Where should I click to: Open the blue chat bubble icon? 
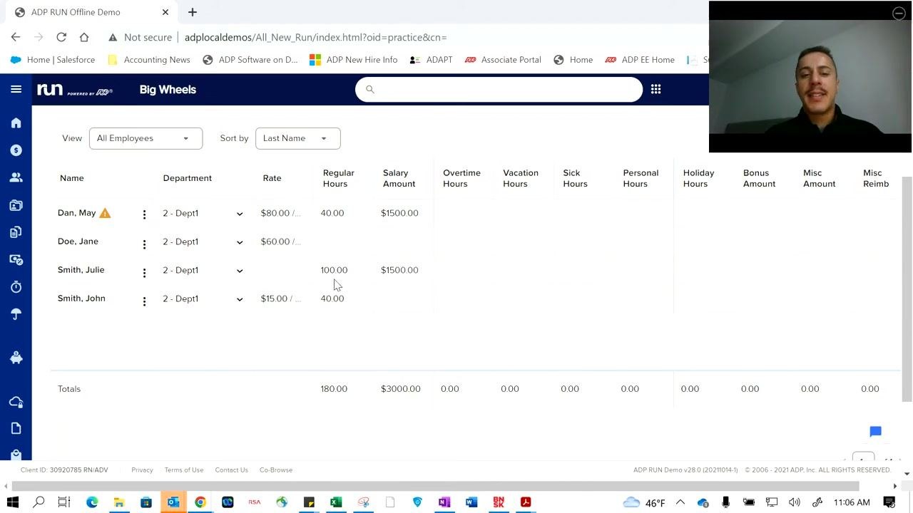pyautogui.click(x=875, y=432)
